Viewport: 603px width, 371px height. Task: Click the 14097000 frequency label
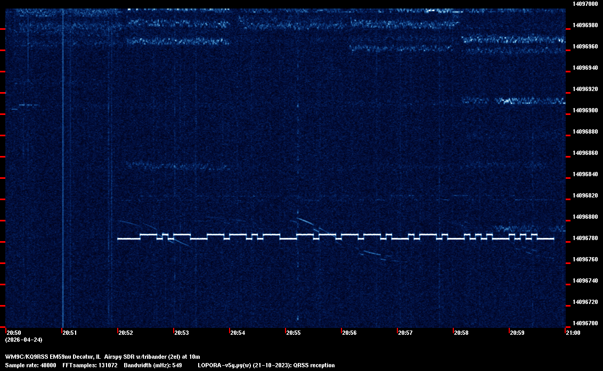585,4
